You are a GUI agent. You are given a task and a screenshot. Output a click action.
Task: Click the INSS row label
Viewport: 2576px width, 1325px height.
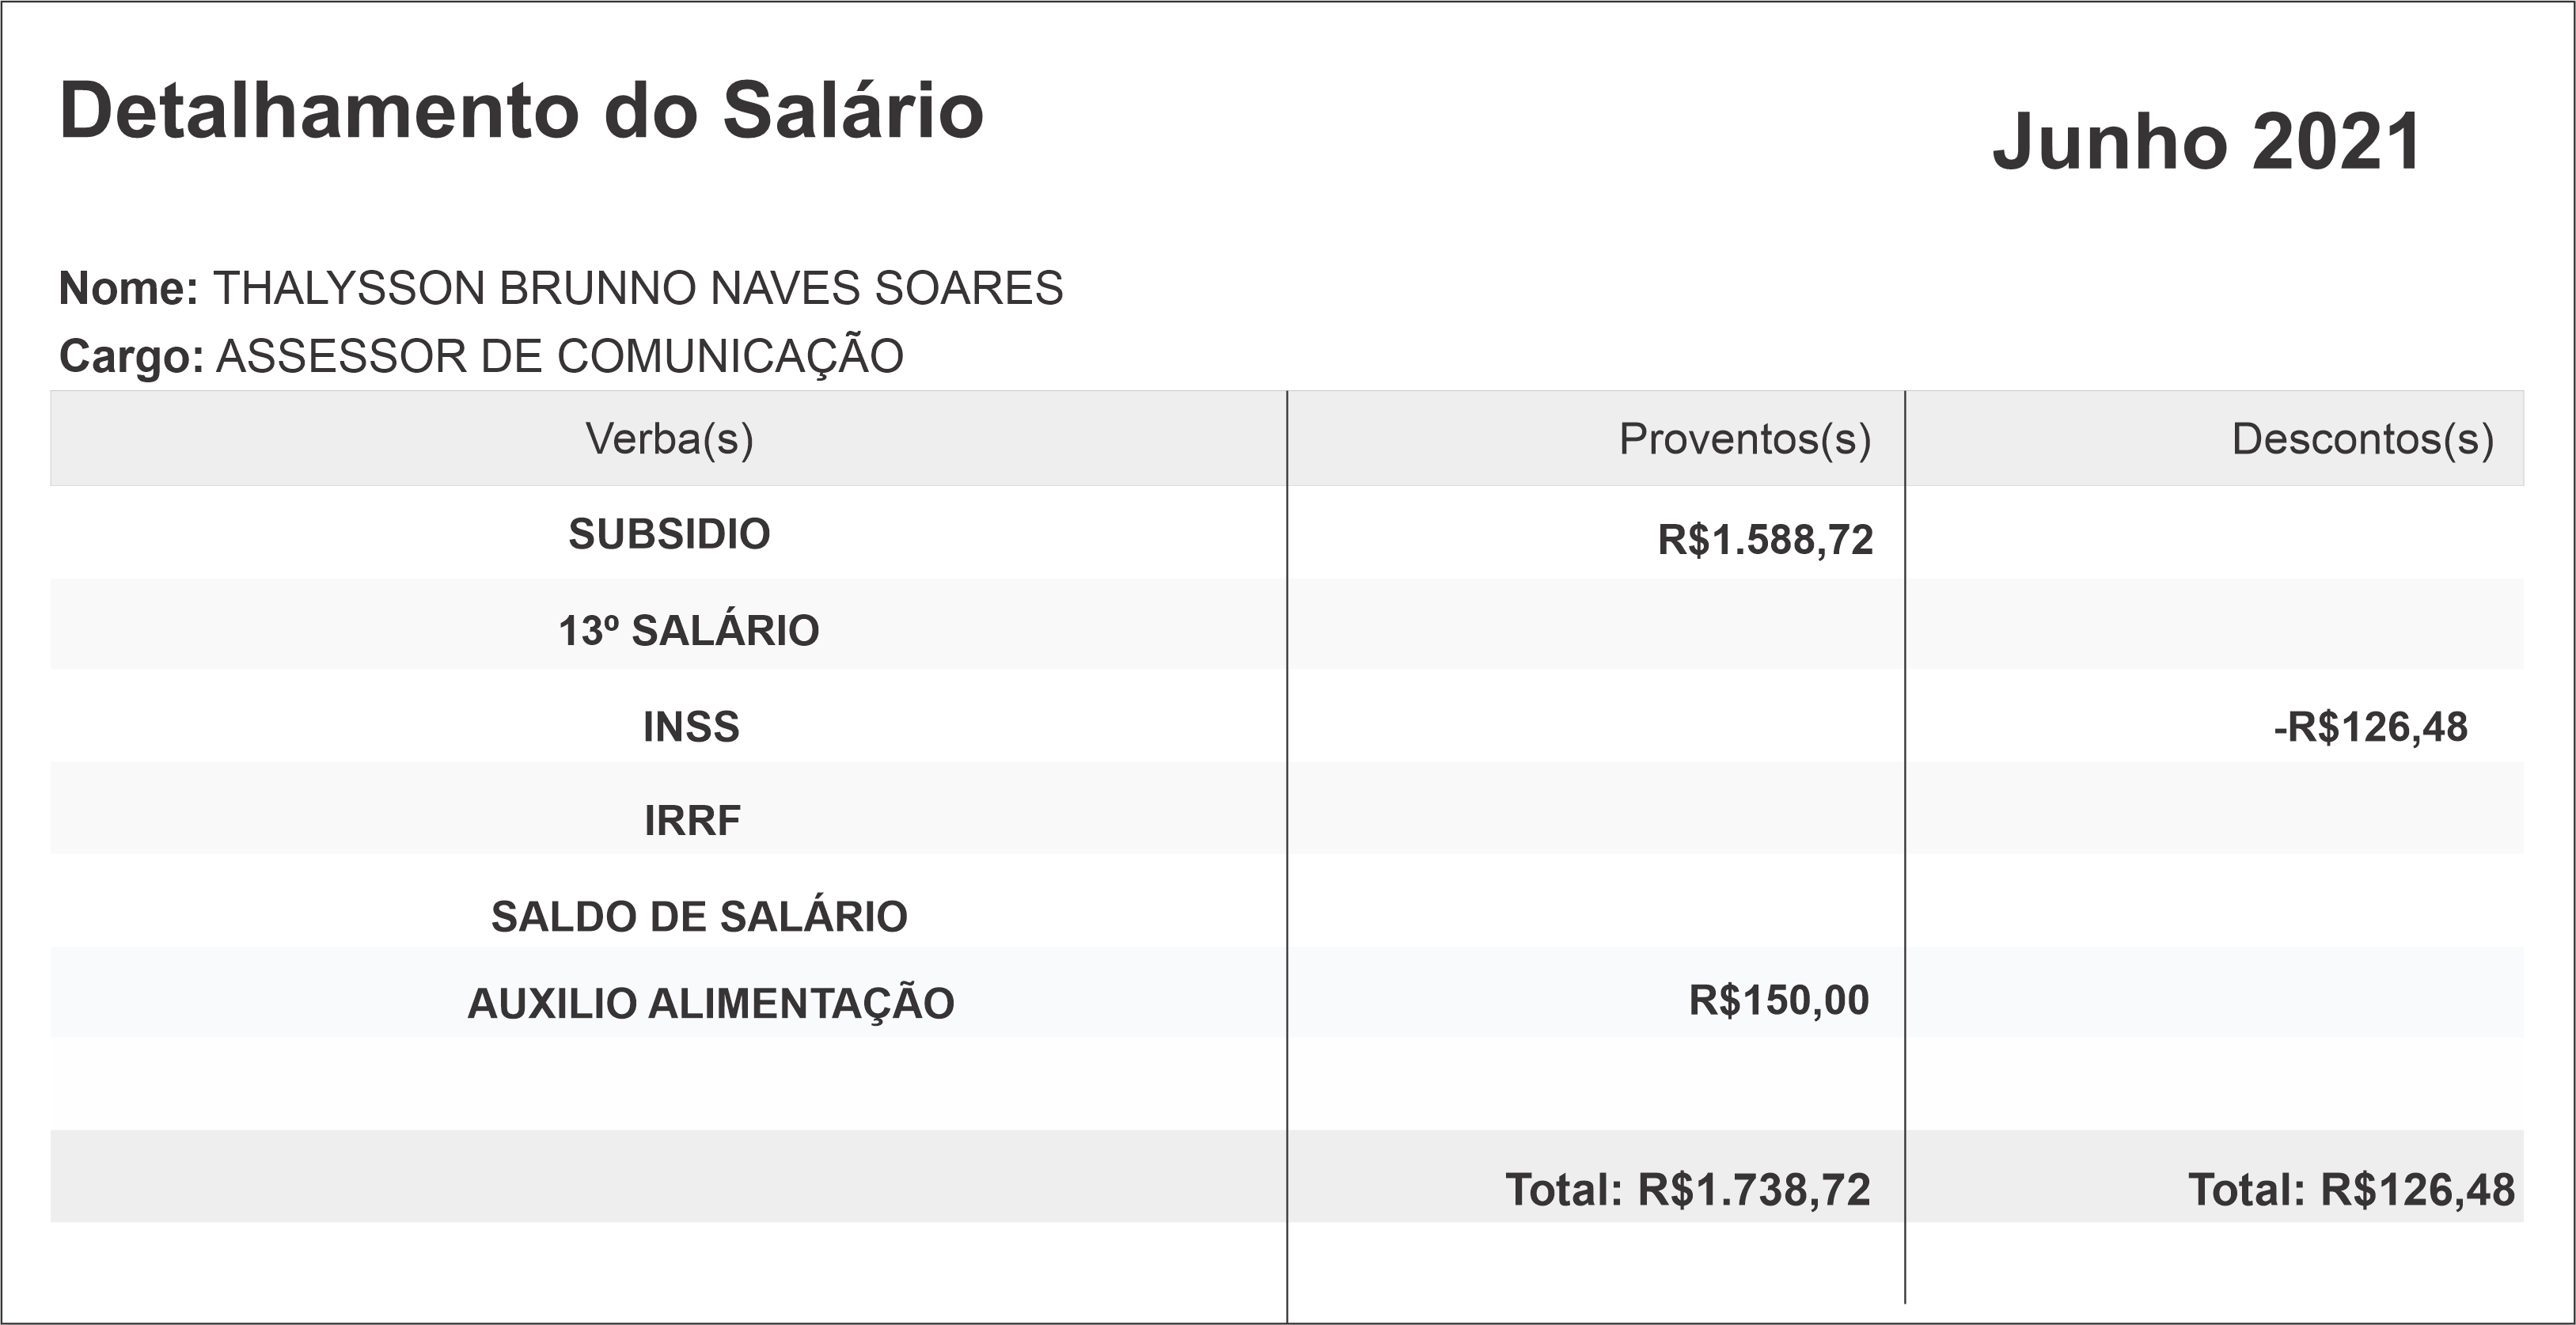click(691, 727)
